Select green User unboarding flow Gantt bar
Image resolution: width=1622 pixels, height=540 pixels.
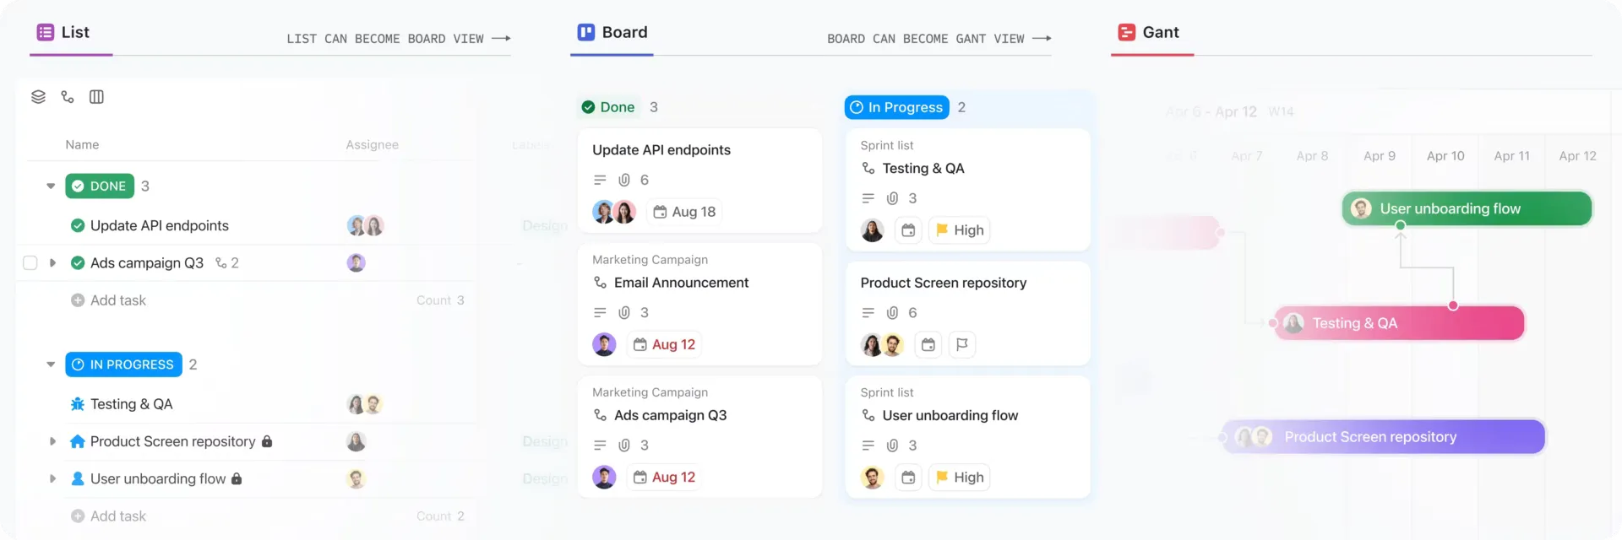point(1467,208)
